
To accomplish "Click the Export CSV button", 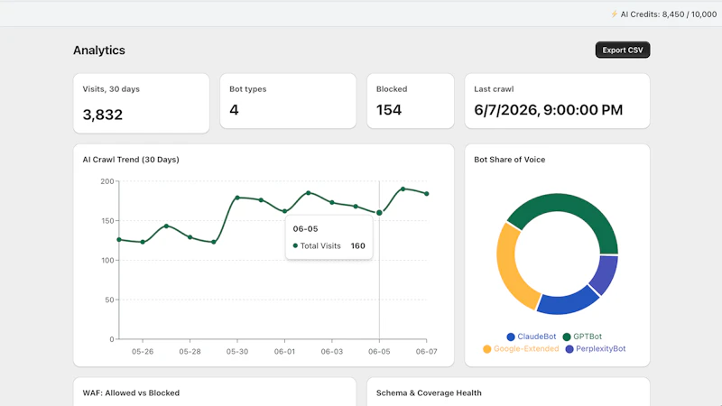I will coord(623,50).
